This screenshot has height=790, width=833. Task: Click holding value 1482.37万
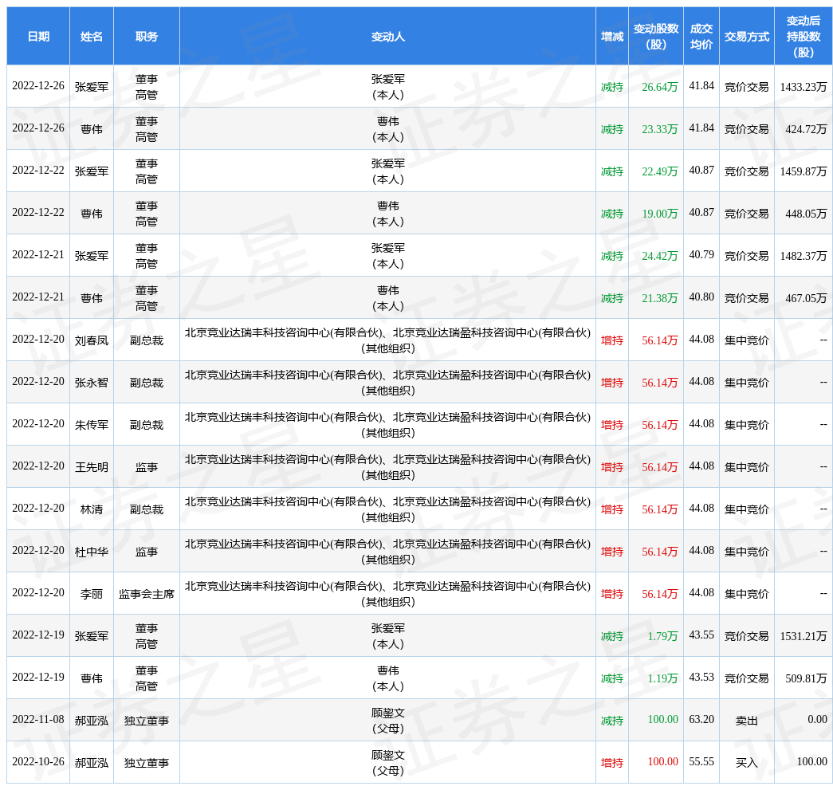tap(804, 256)
